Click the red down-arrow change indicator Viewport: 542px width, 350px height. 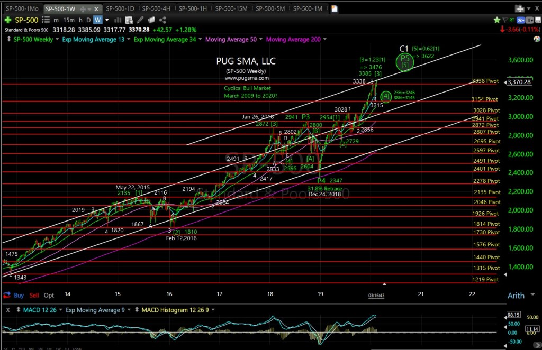502,30
